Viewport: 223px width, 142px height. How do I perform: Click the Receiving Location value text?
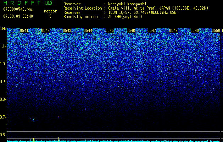(x=158, y=9)
